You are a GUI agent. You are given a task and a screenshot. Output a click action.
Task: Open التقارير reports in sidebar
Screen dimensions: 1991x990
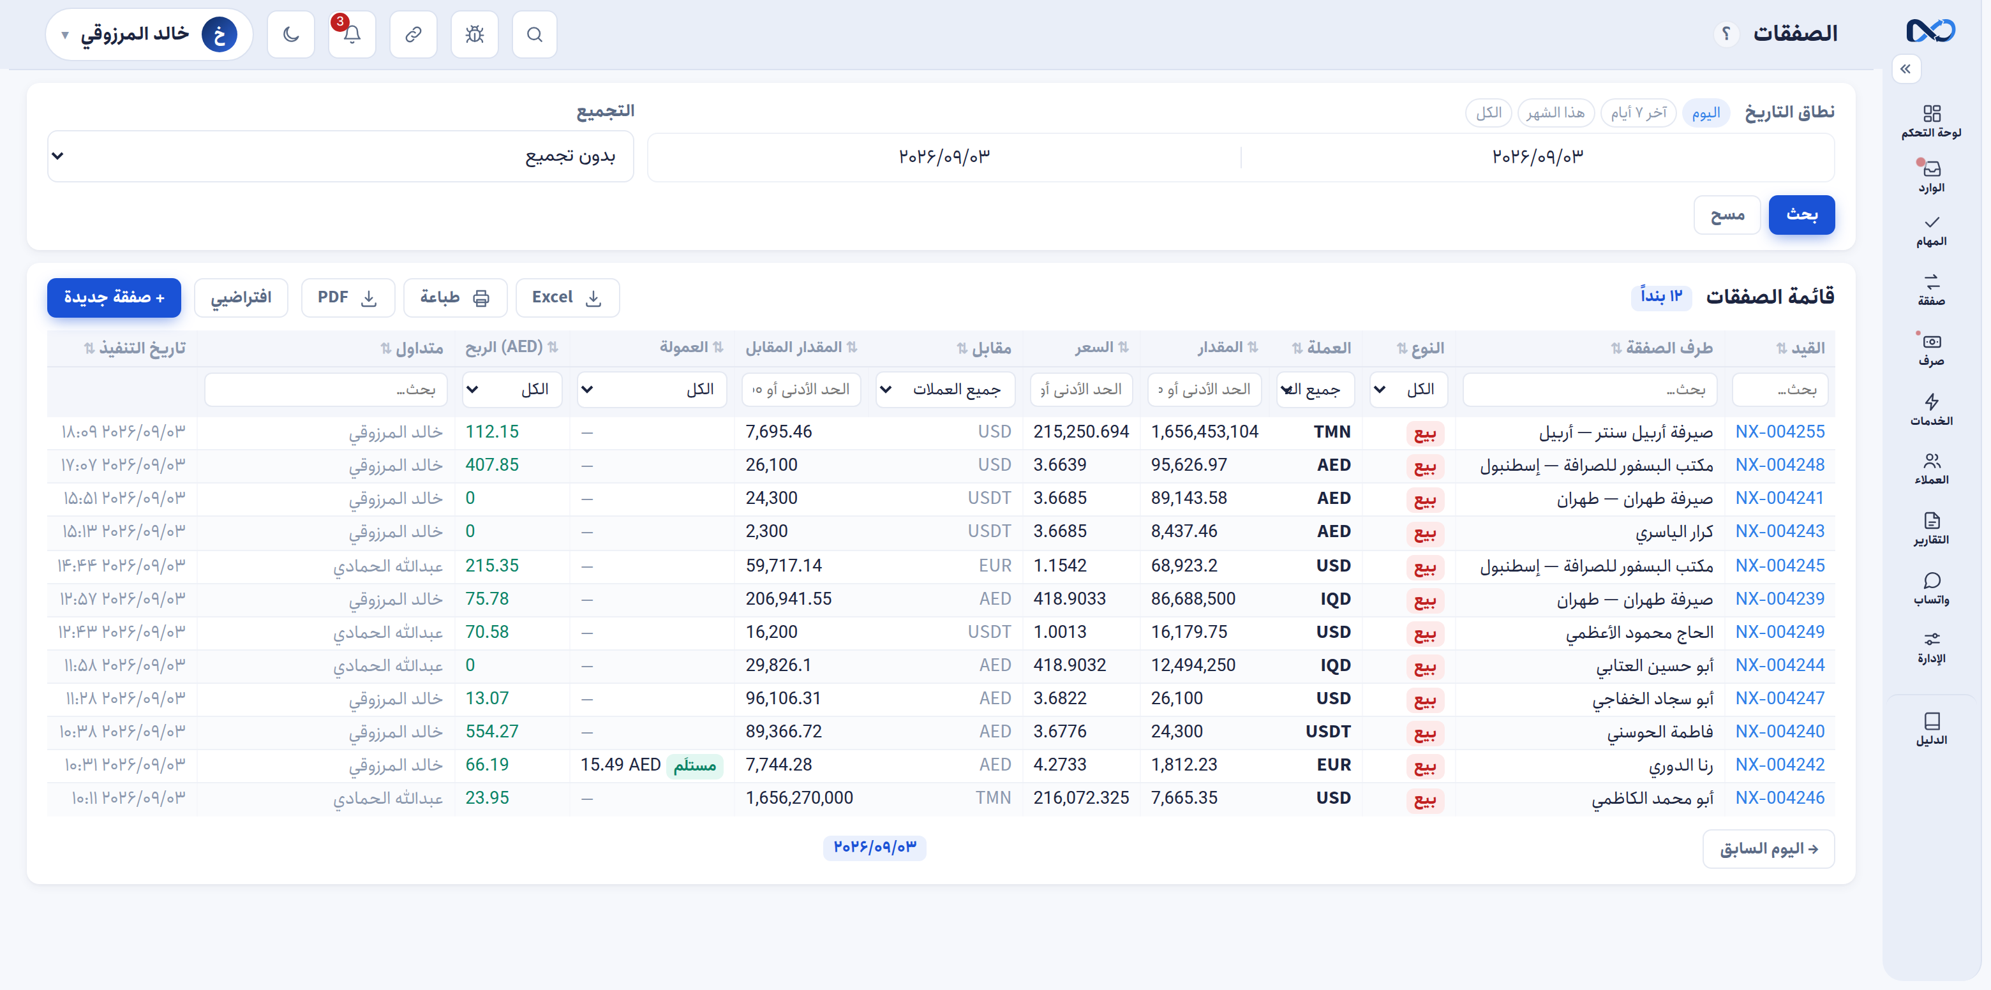(1932, 529)
